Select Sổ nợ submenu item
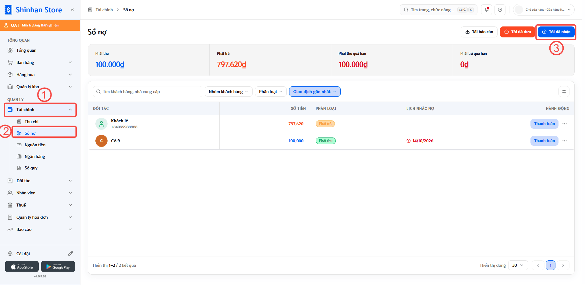 pyautogui.click(x=44, y=133)
